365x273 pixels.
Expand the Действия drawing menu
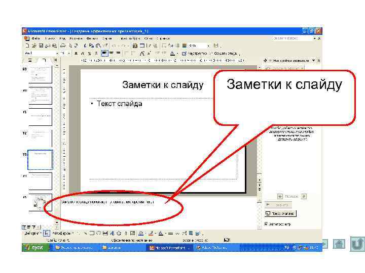pos(33,233)
